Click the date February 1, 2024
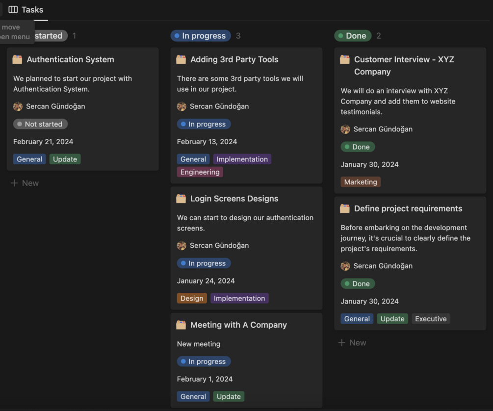 205,379
